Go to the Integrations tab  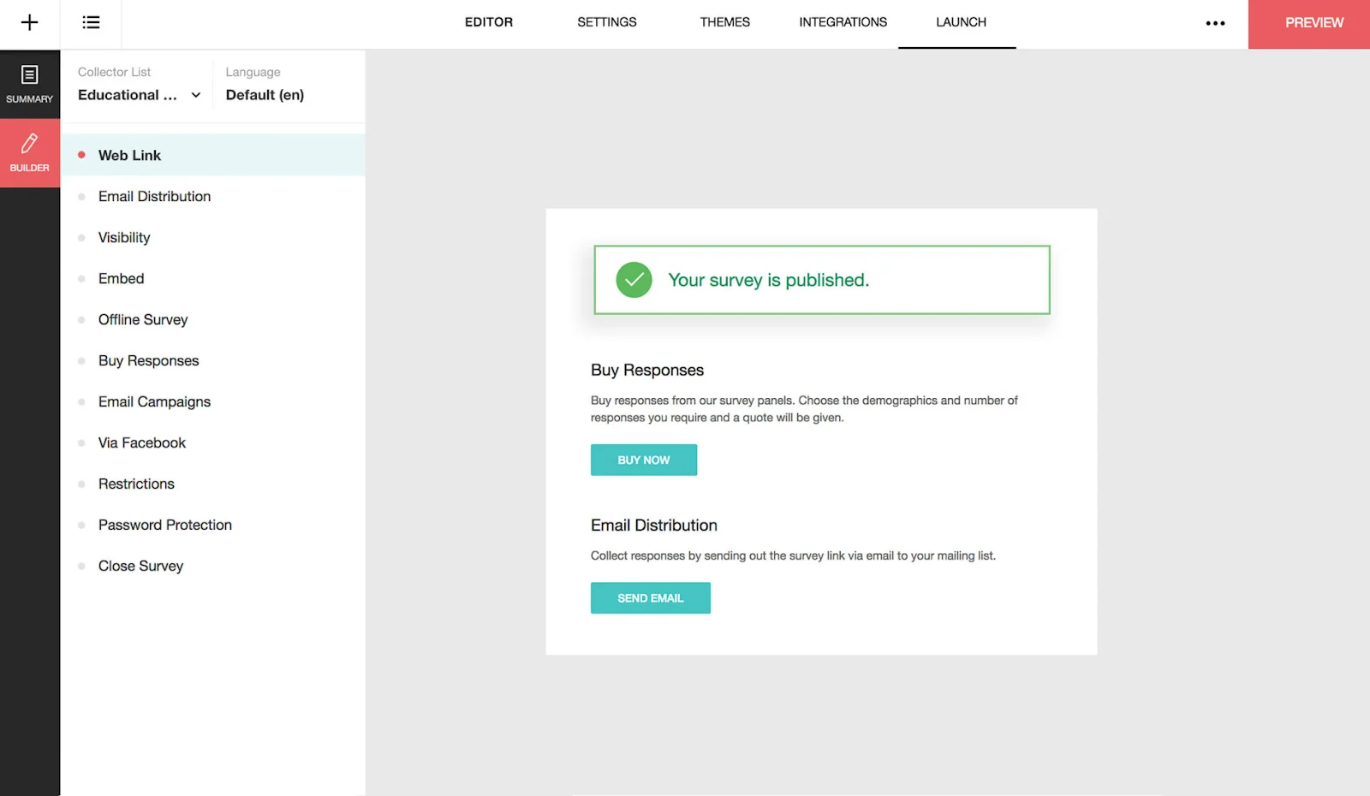pyautogui.click(x=843, y=22)
